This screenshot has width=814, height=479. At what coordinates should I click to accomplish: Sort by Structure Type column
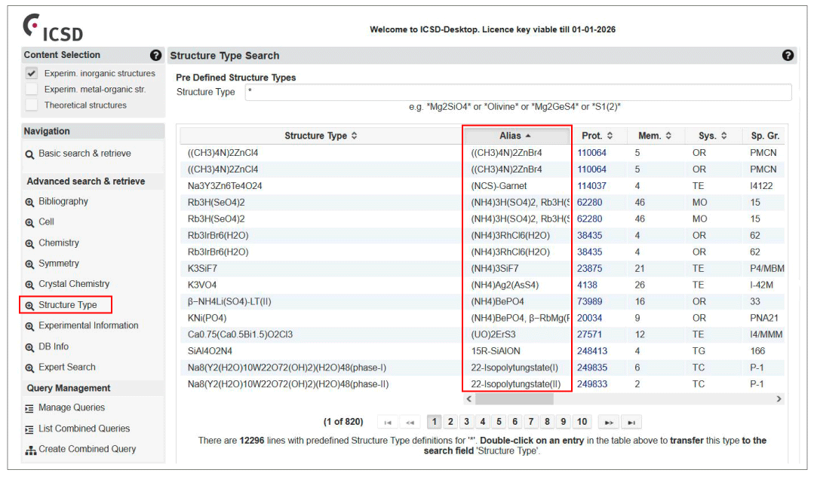point(321,136)
